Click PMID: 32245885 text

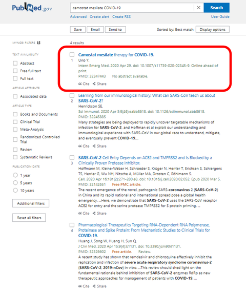92,117
